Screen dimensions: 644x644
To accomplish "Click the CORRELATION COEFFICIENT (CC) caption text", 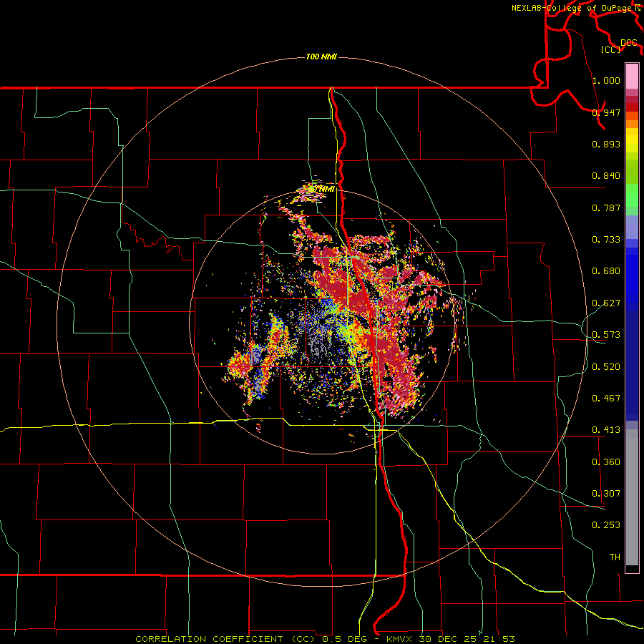I will coord(225,639).
